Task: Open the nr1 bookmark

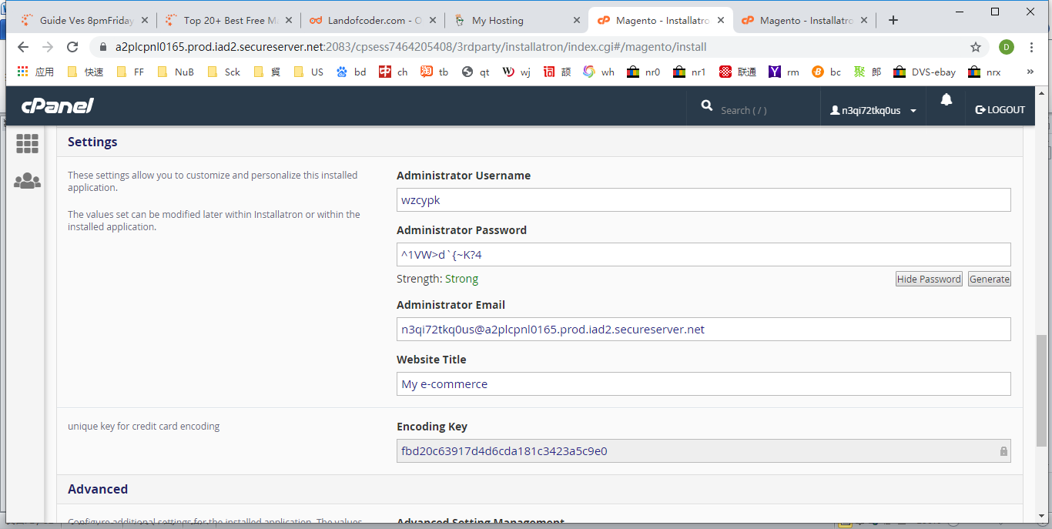Action: [689, 72]
